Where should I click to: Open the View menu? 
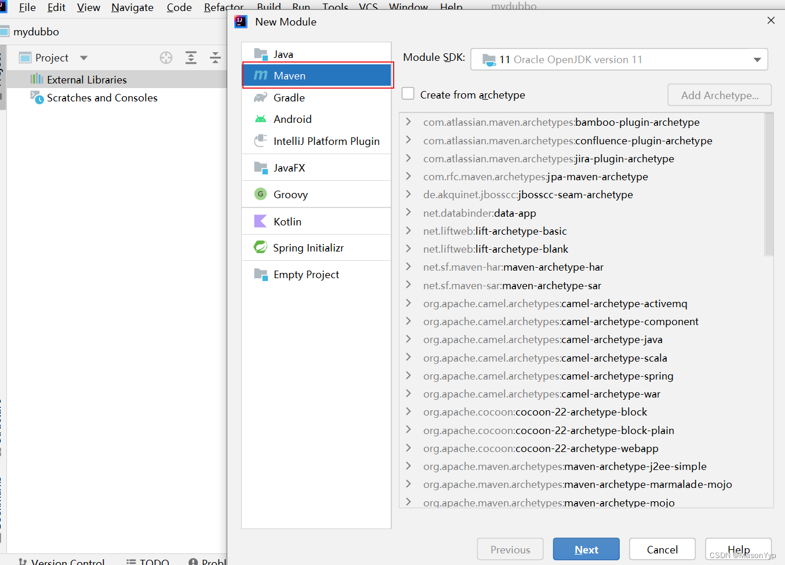88,8
